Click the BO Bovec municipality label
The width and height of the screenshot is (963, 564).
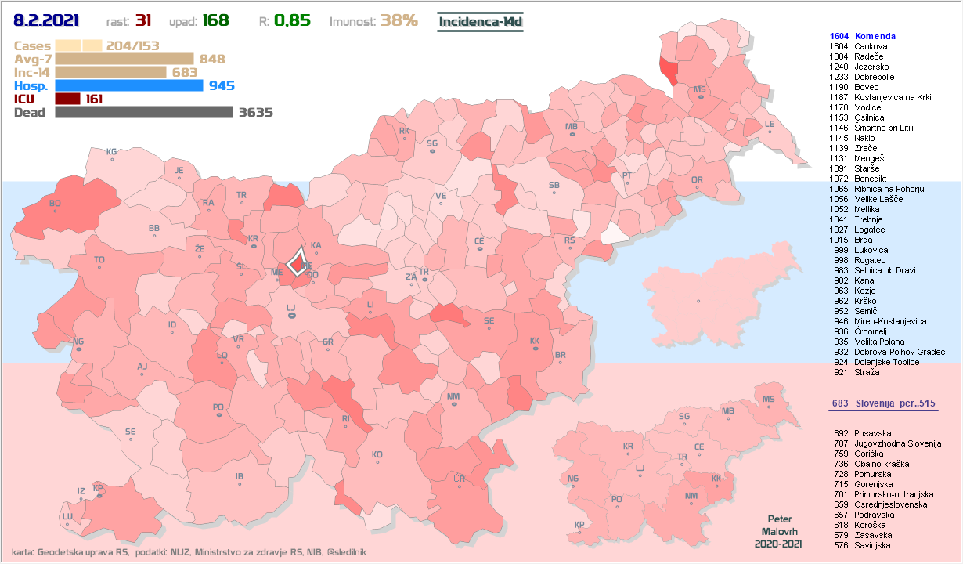[55, 204]
